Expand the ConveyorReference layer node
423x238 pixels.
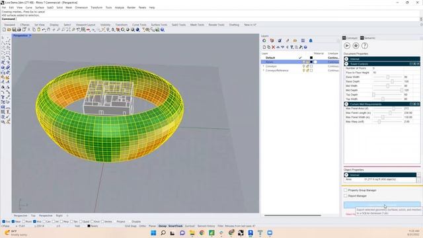[264, 71]
